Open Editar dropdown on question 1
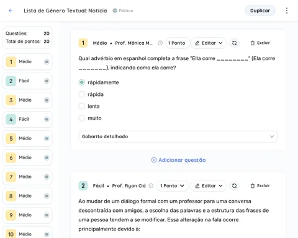298x238 pixels. [x=209, y=43]
